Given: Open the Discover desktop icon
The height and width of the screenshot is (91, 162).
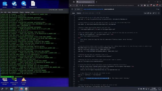Looking at the screenshot, I should pyautogui.click(x=5, y=5).
